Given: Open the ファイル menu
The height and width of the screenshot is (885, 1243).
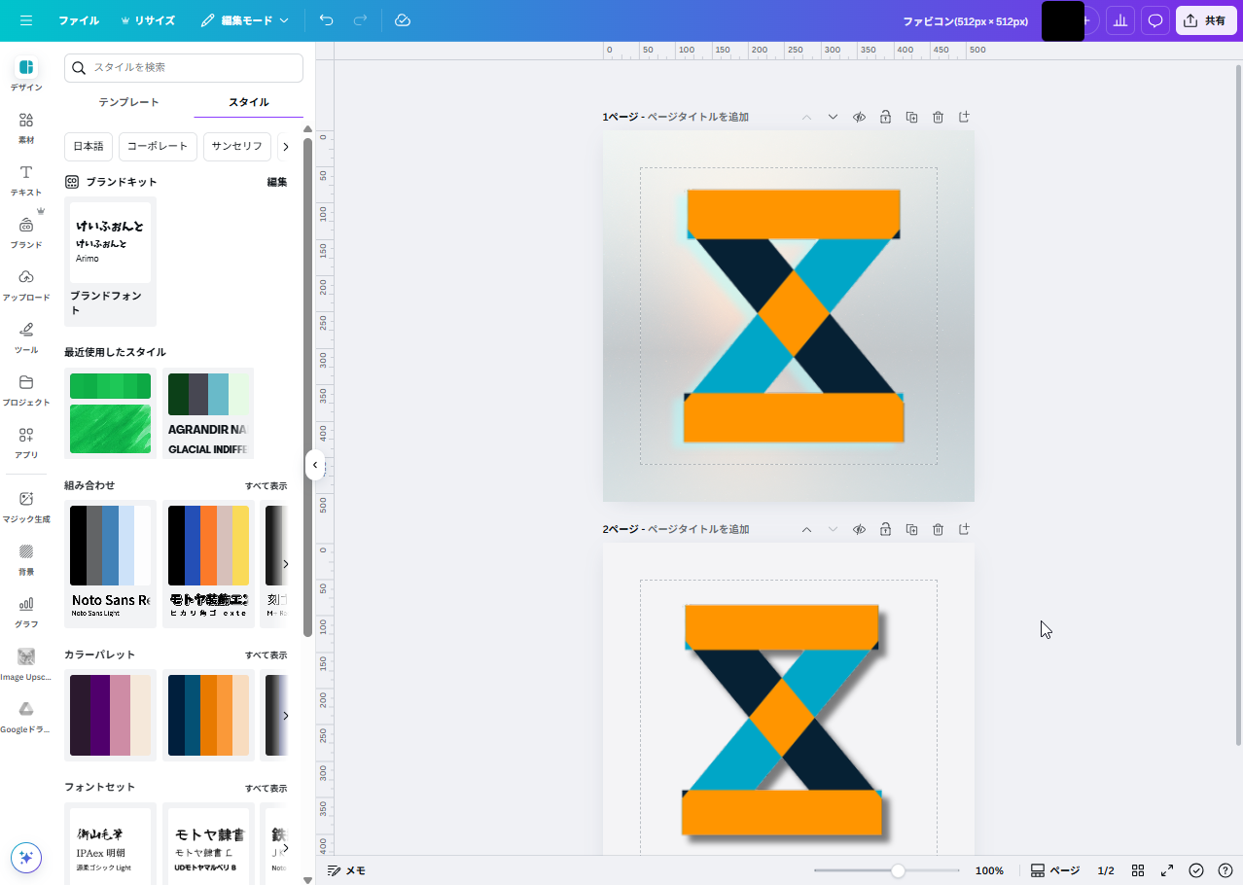Looking at the screenshot, I should click(x=79, y=20).
